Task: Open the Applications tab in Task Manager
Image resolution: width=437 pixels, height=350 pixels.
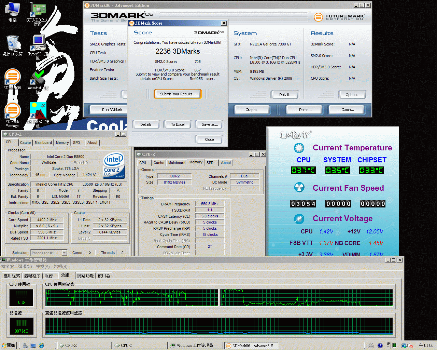Action: tap(12, 275)
